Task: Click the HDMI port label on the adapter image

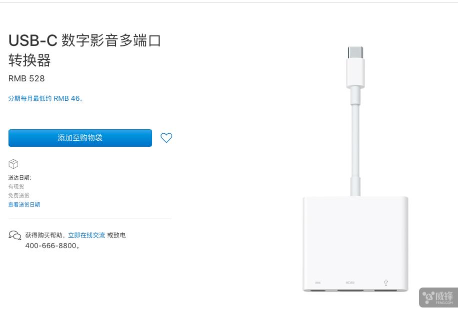Action: click(350, 283)
